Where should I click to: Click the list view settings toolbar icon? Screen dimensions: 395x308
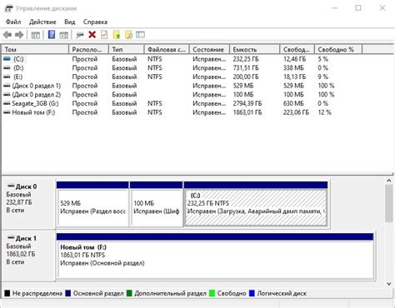[140, 35]
